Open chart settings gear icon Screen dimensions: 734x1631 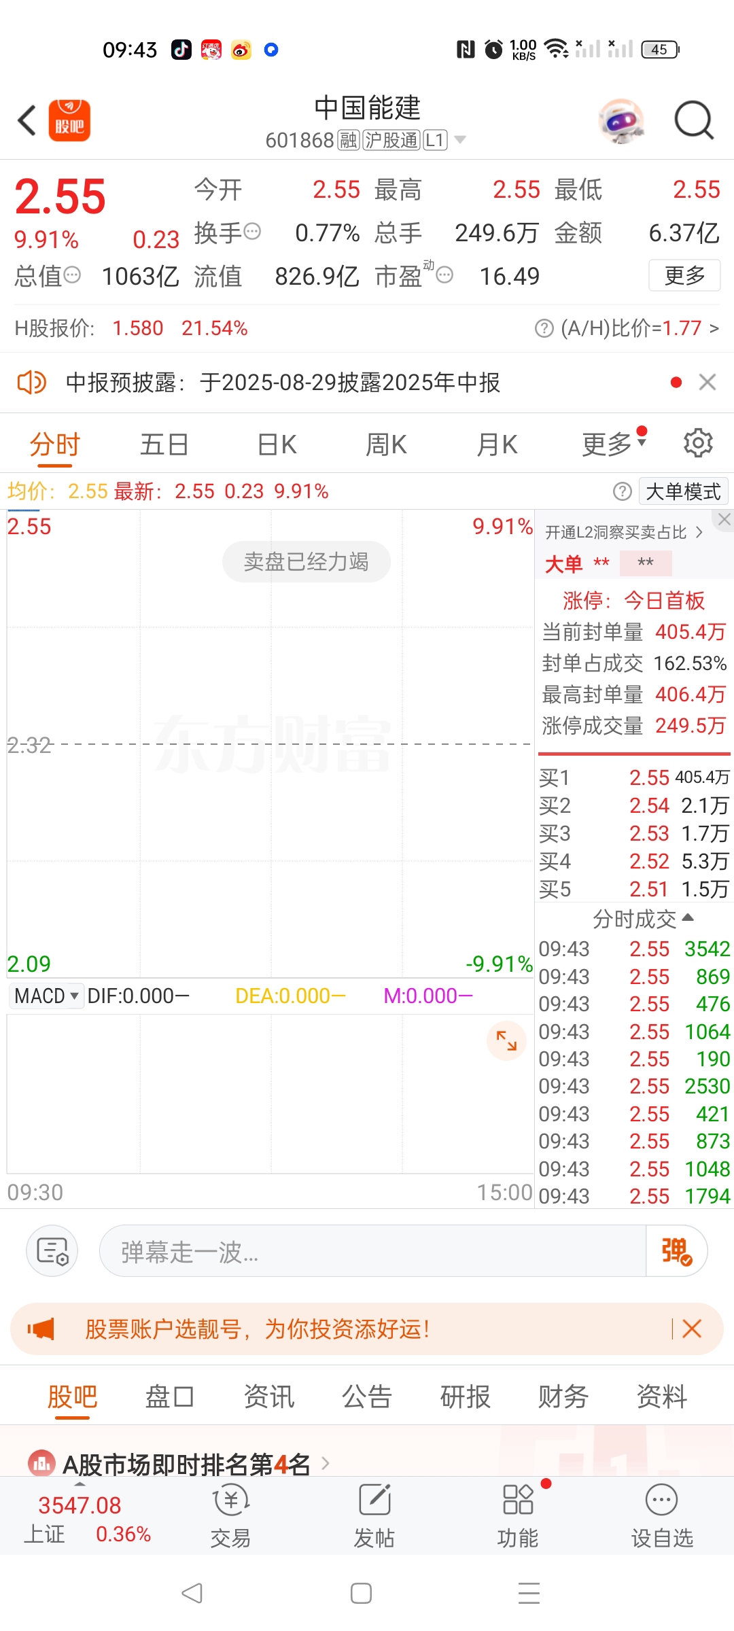pyautogui.click(x=698, y=443)
